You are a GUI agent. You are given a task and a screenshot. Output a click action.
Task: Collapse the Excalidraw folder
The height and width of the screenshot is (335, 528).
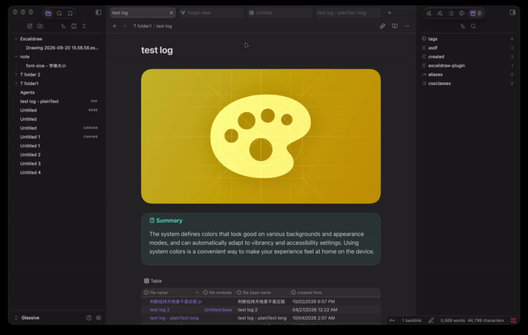point(16,39)
